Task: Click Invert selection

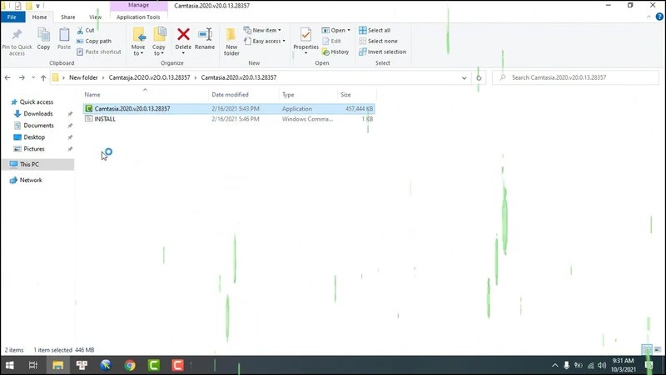Action: point(382,52)
